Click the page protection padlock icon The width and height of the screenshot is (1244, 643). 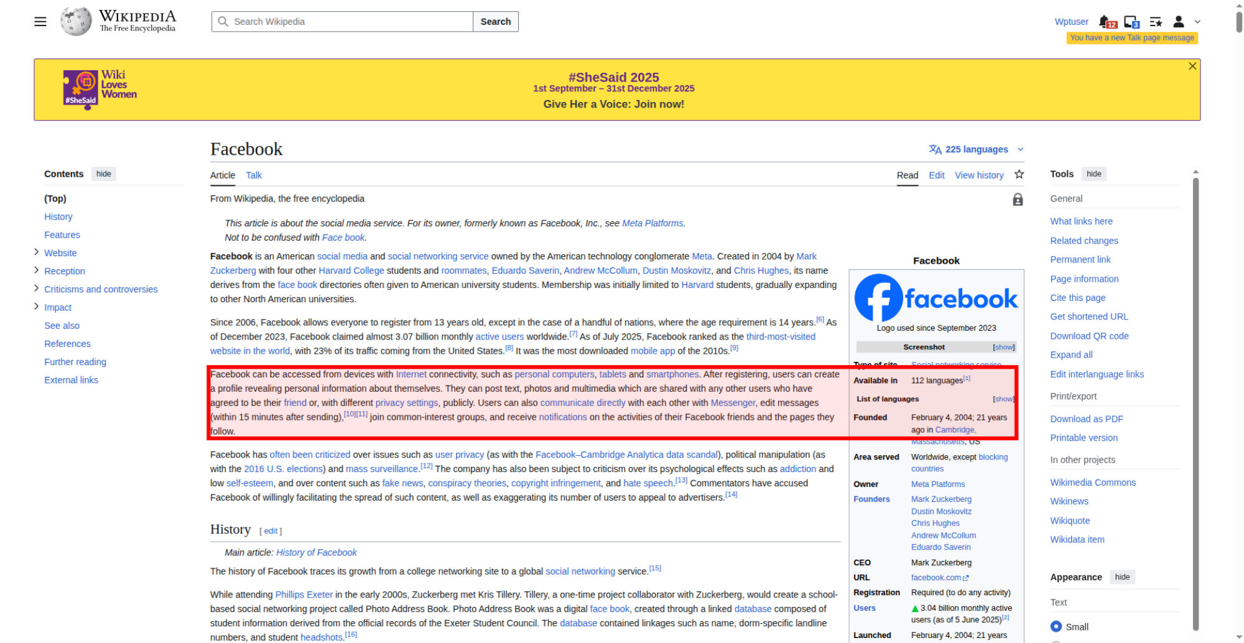pyautogui.click(x=1018, y=200)
